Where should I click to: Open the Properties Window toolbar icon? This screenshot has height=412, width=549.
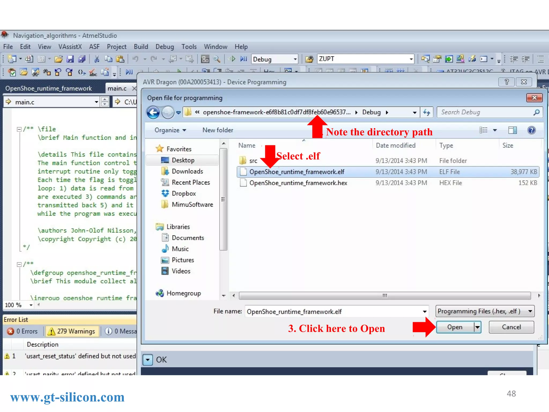(437, 59)
